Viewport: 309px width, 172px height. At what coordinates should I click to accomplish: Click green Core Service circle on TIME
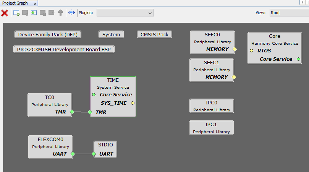[94, 94]
